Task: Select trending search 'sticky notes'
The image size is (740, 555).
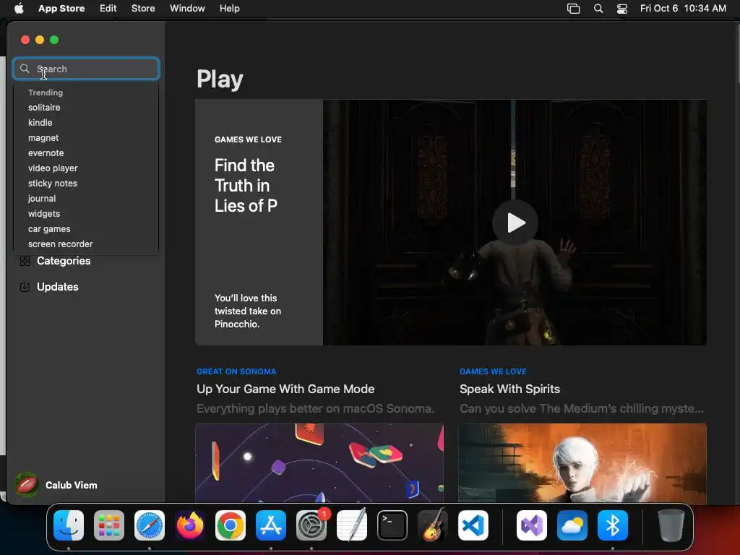Action: [52, 183]
